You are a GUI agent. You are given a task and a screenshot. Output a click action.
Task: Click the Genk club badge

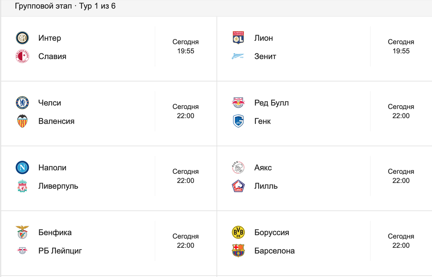click(x=238, y=121)
